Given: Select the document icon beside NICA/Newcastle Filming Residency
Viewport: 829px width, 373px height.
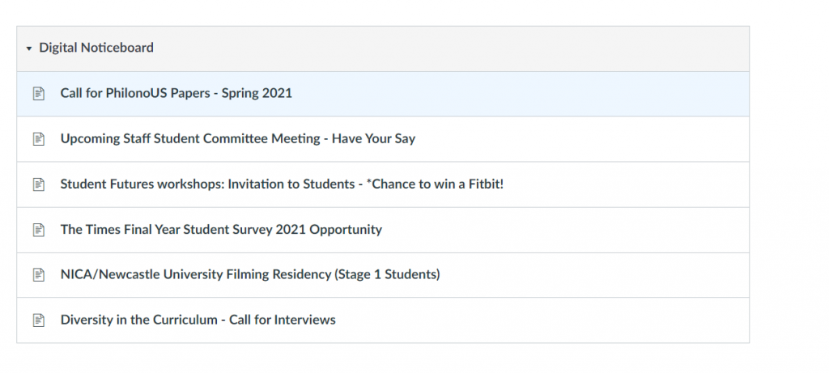Looking at the screenshot, I should 38,275.
